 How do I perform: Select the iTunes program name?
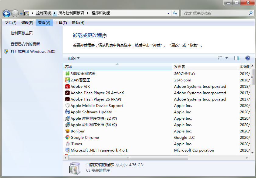click(x=76, y=144)
